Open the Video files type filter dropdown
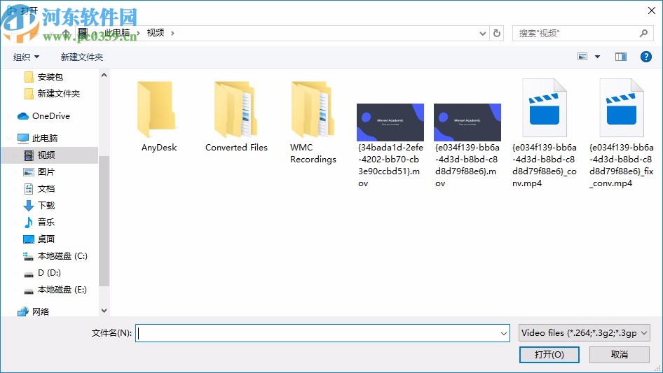This screenshot has height=373, width=663. point(585,333)
